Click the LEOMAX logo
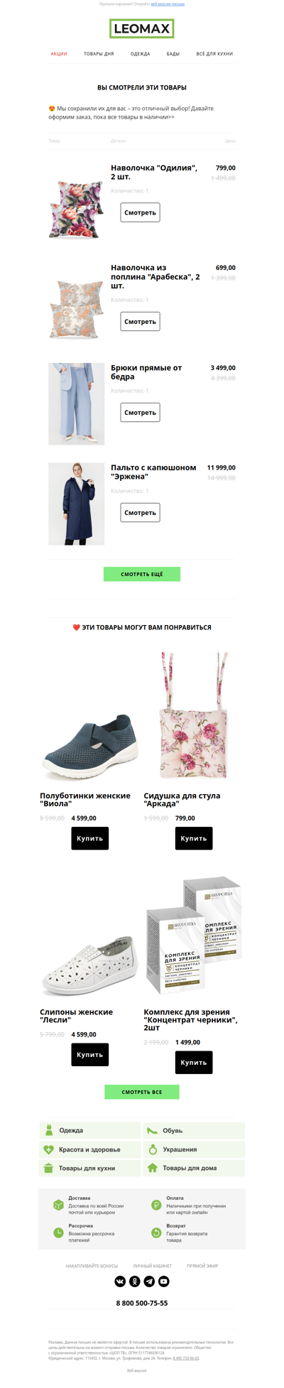This screenshot has width=284, height=1388. pyautogui.click(x=142, y=29)
